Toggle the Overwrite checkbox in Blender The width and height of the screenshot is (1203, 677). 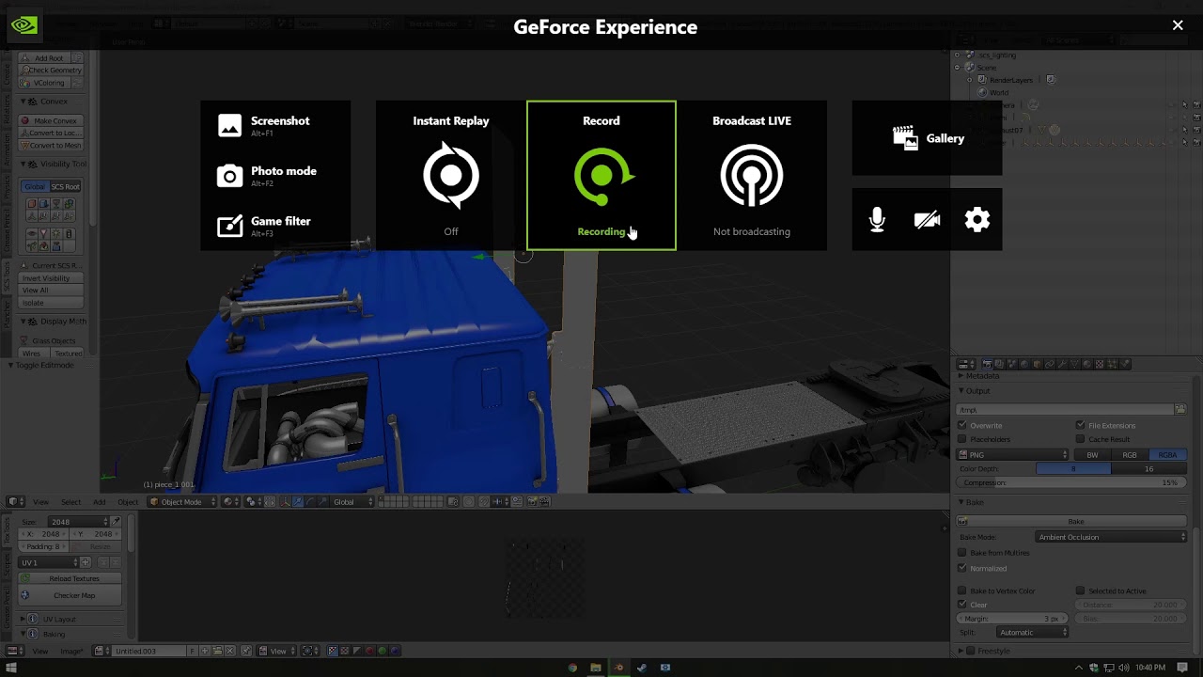click(962, 426)
